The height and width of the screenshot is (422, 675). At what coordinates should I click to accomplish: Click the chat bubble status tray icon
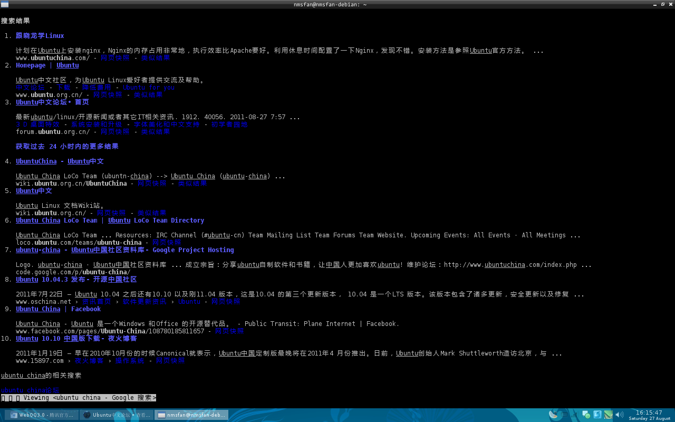pos(586,415)
